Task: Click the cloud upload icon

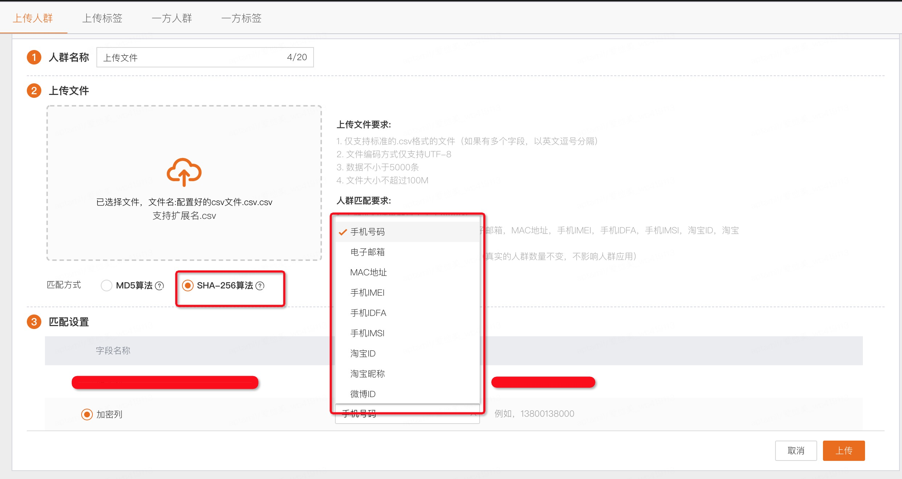Action: (184, 172)
